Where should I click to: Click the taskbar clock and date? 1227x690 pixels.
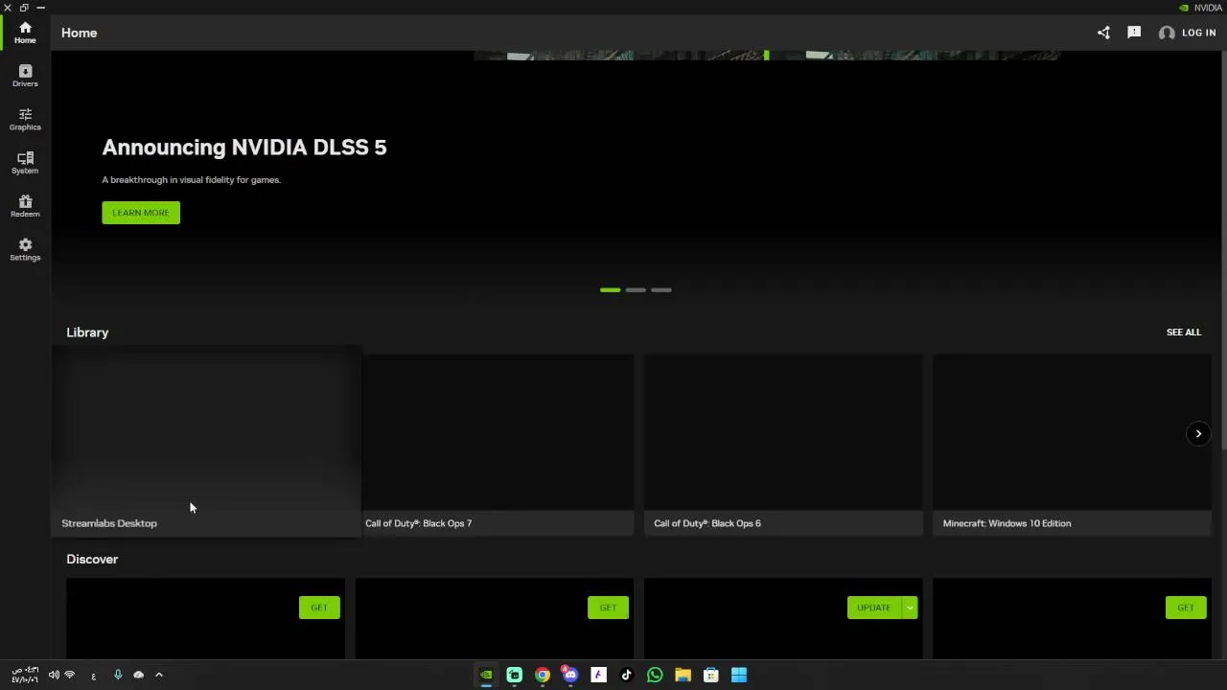pyautogui.click(x=26, y=675)
